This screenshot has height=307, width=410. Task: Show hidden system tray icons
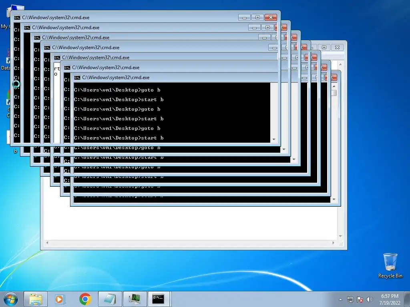(340, 299)
